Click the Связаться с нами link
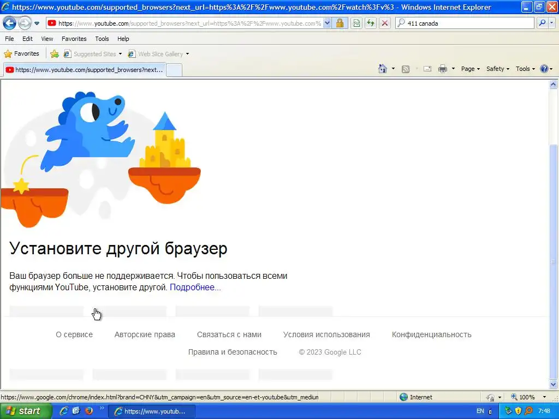 pos(229,334)
